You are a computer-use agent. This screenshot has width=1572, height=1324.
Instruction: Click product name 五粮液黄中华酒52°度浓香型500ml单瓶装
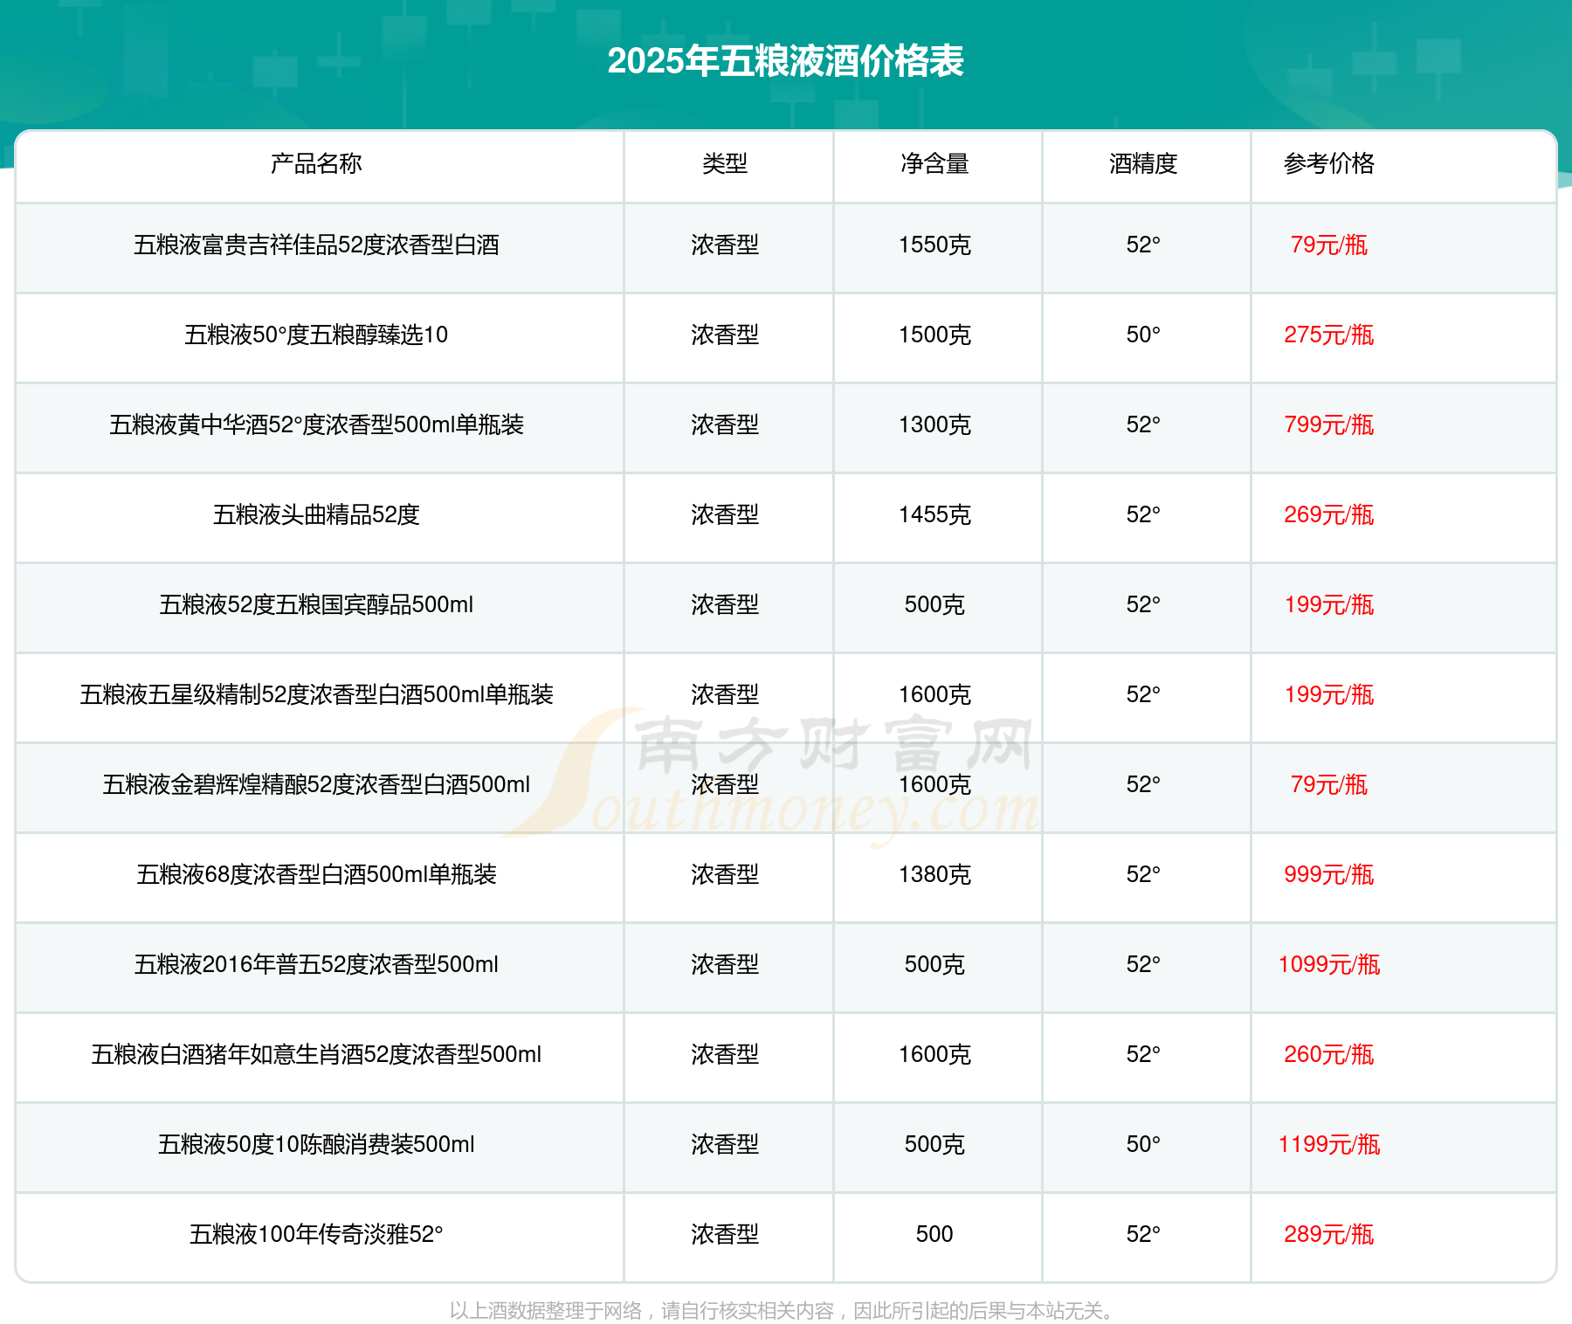pyautogui.click(x=316, y=424)
